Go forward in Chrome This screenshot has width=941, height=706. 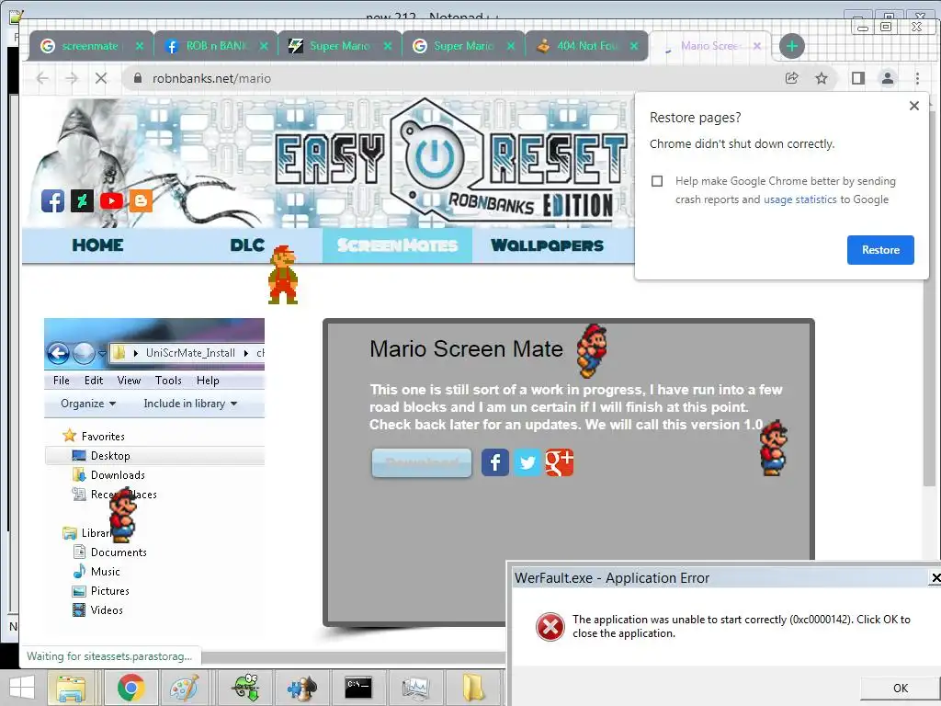click(72, 78)
